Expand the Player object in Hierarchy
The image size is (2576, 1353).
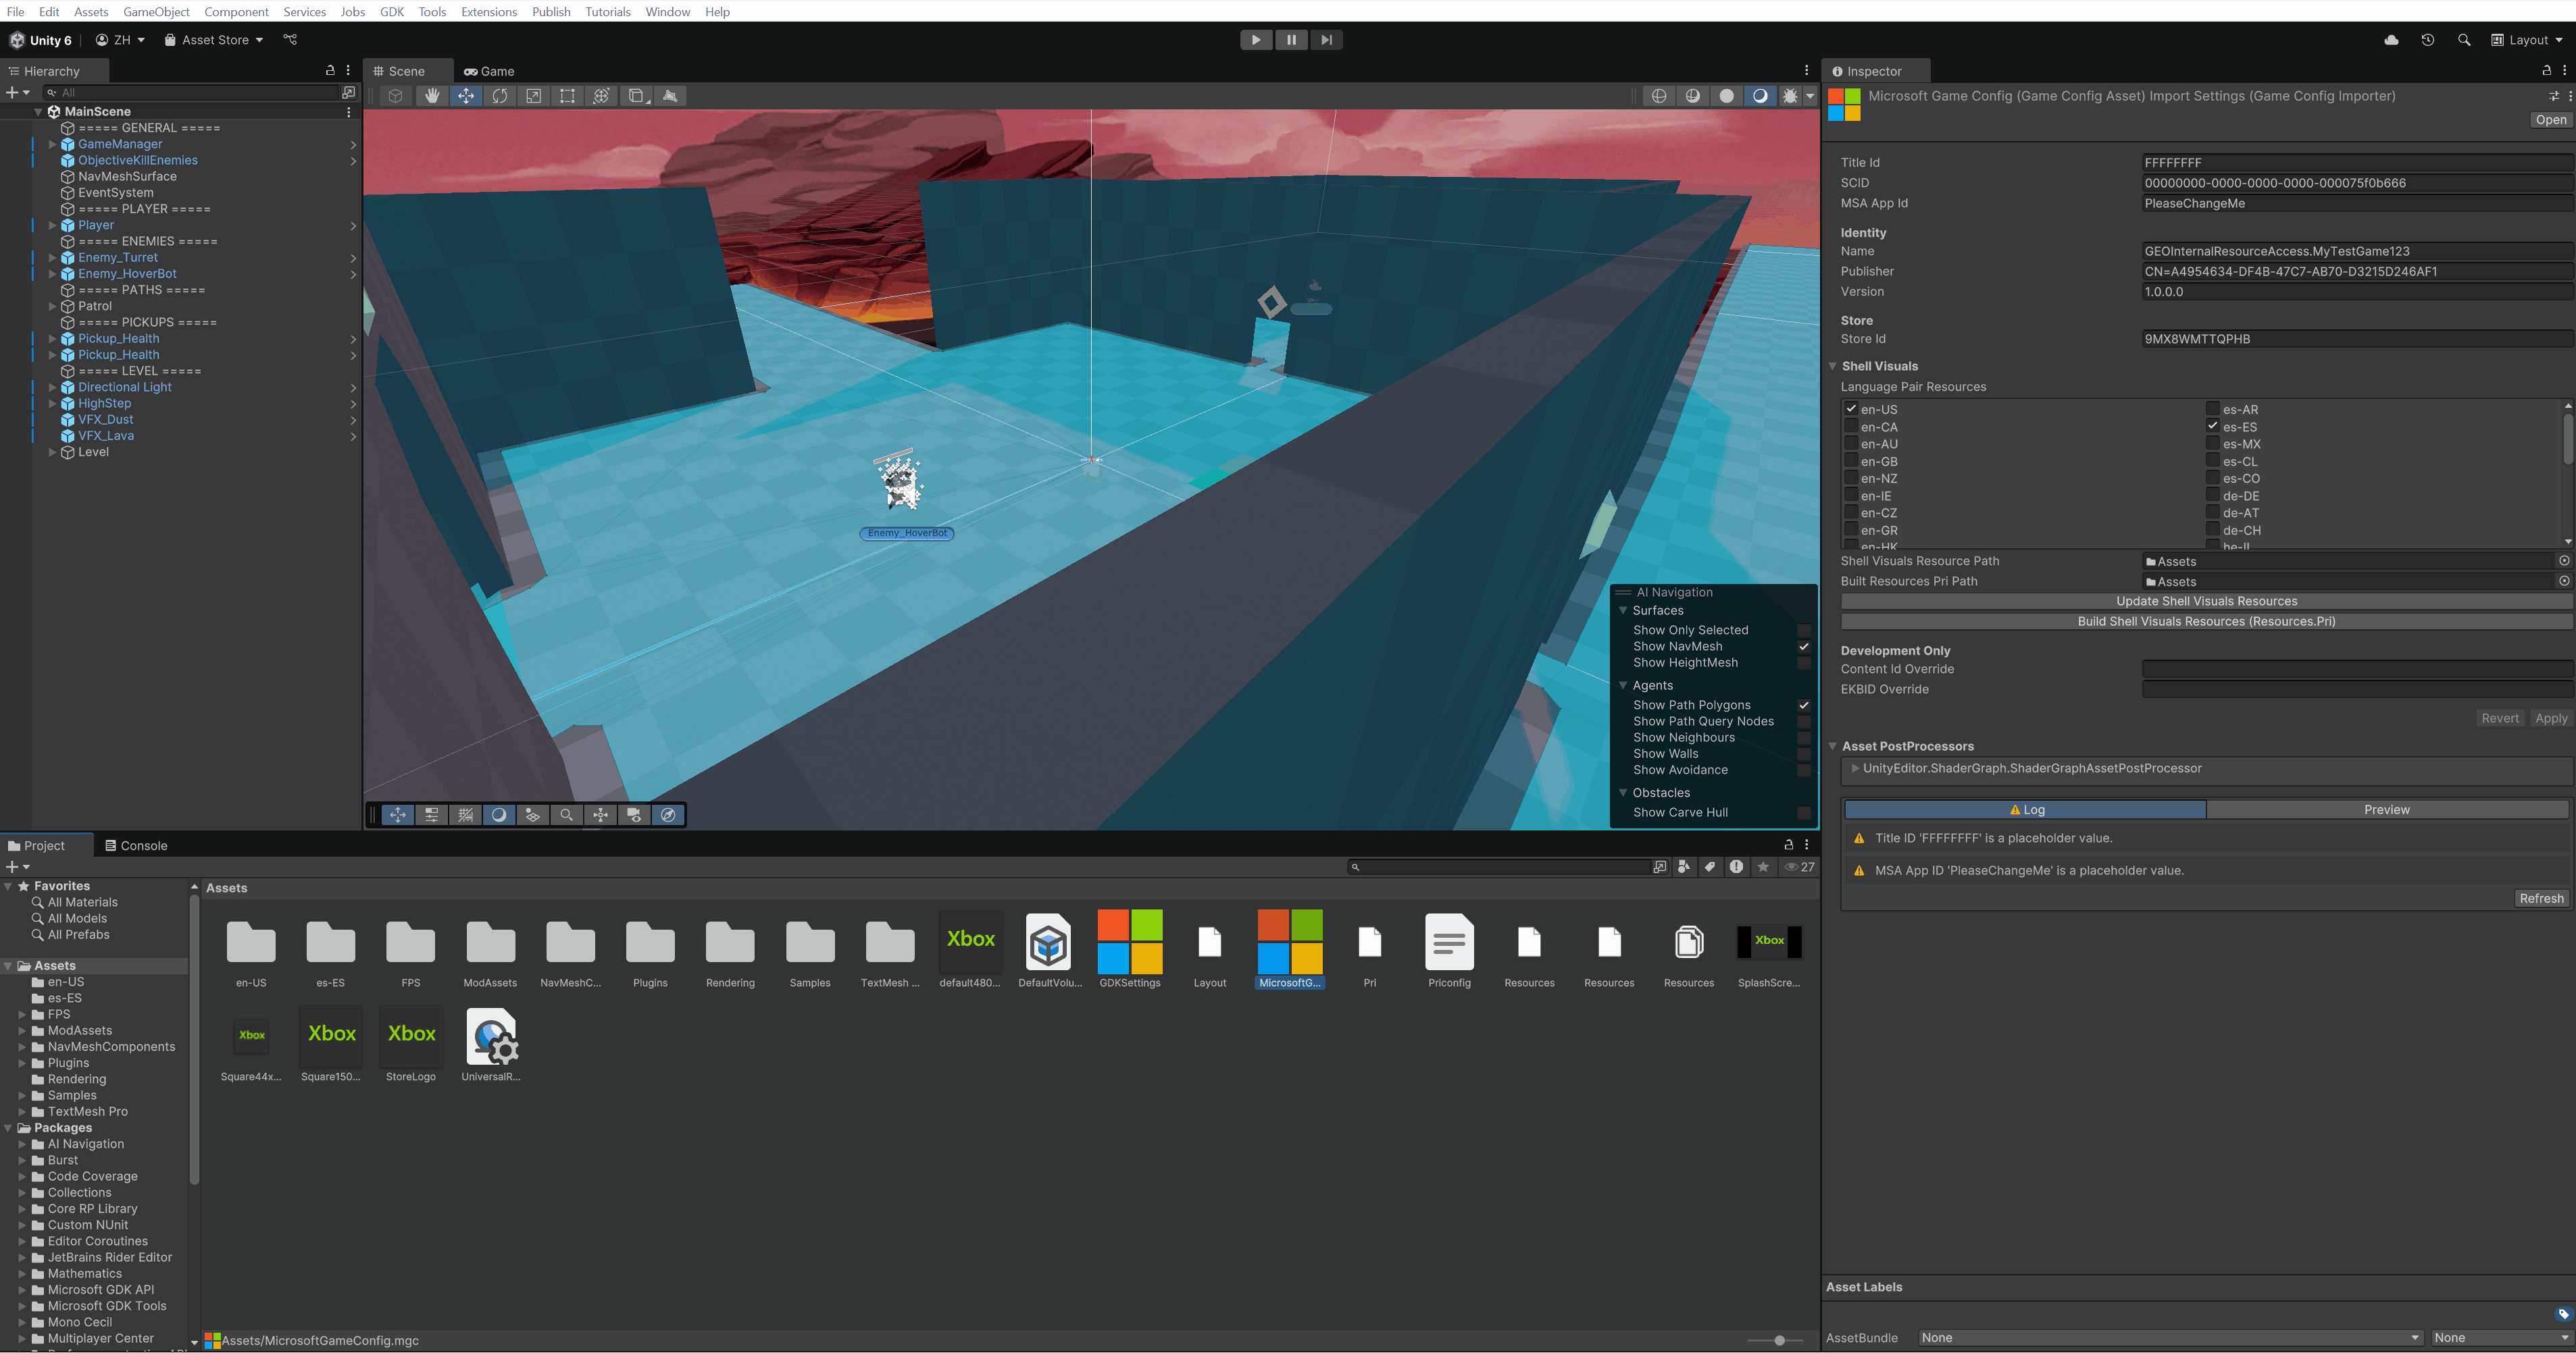pos(53,225)
